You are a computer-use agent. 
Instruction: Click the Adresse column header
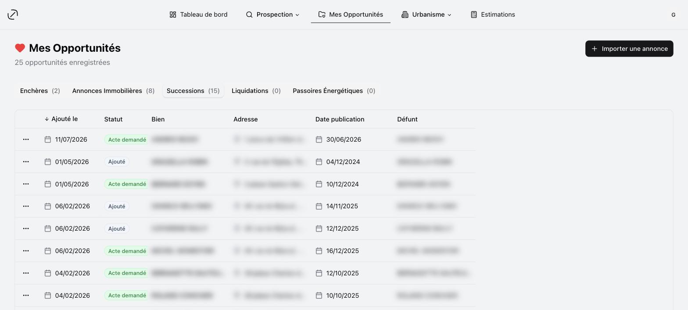coord(245,119)
